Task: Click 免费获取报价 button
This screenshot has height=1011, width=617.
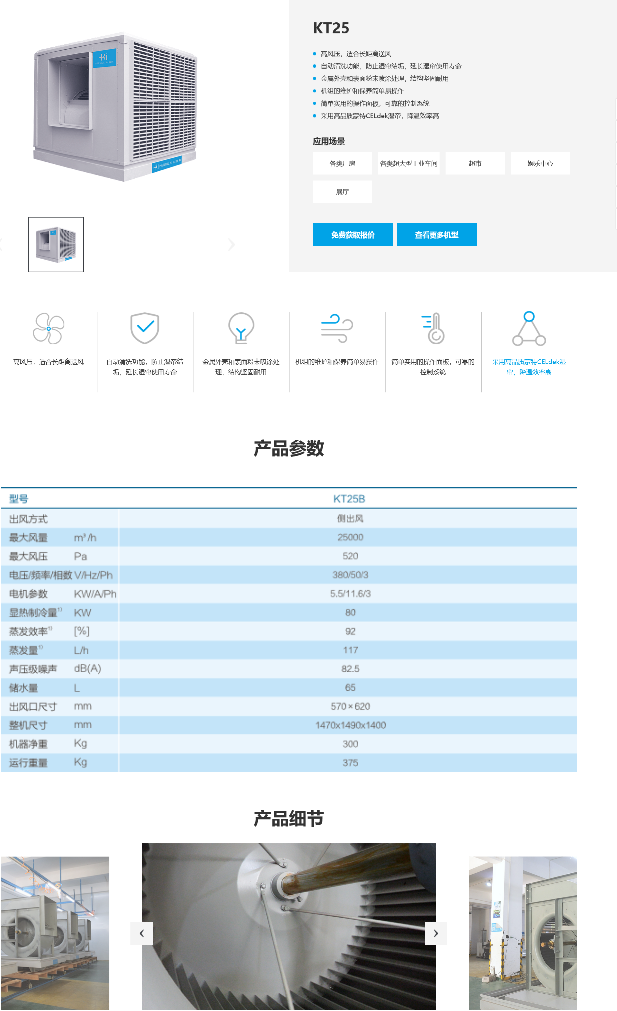Action: (353, 235)
